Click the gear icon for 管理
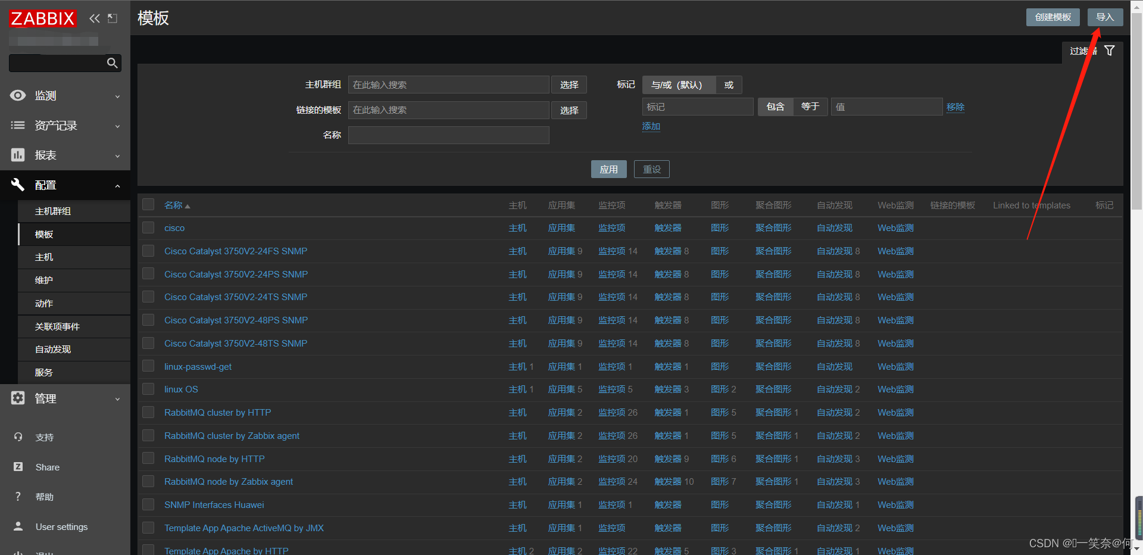The width and height of the screenshot is (1143, 555). 18,398
